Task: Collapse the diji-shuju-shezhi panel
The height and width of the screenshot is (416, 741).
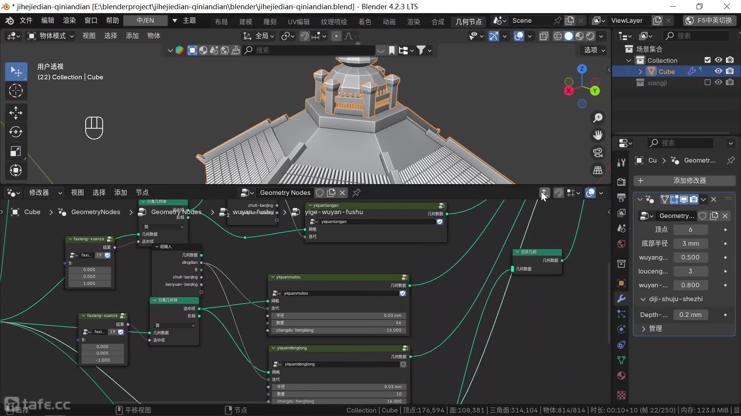Action: tap(643, 299)
